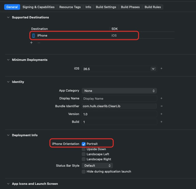This screenshot has width=196, height=189.
Task: Click the plus icon beside Version
Action: [x=161, y=114]
